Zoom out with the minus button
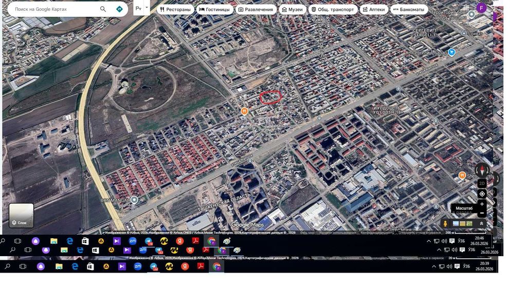514x289 pixels. pos(482,213)
